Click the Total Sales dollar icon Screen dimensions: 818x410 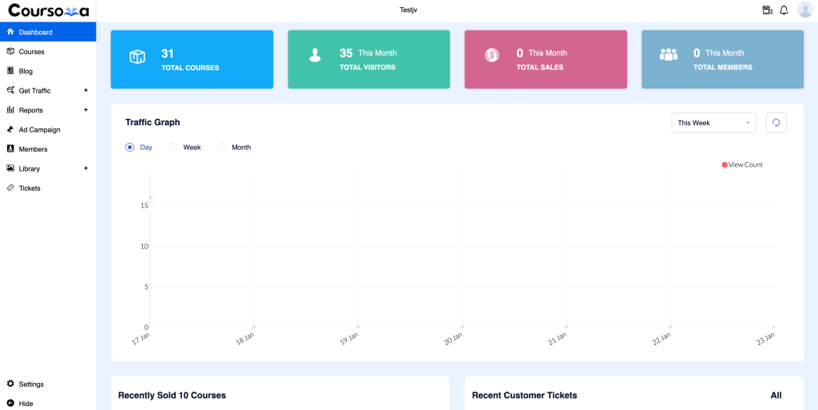coord(491,55)
